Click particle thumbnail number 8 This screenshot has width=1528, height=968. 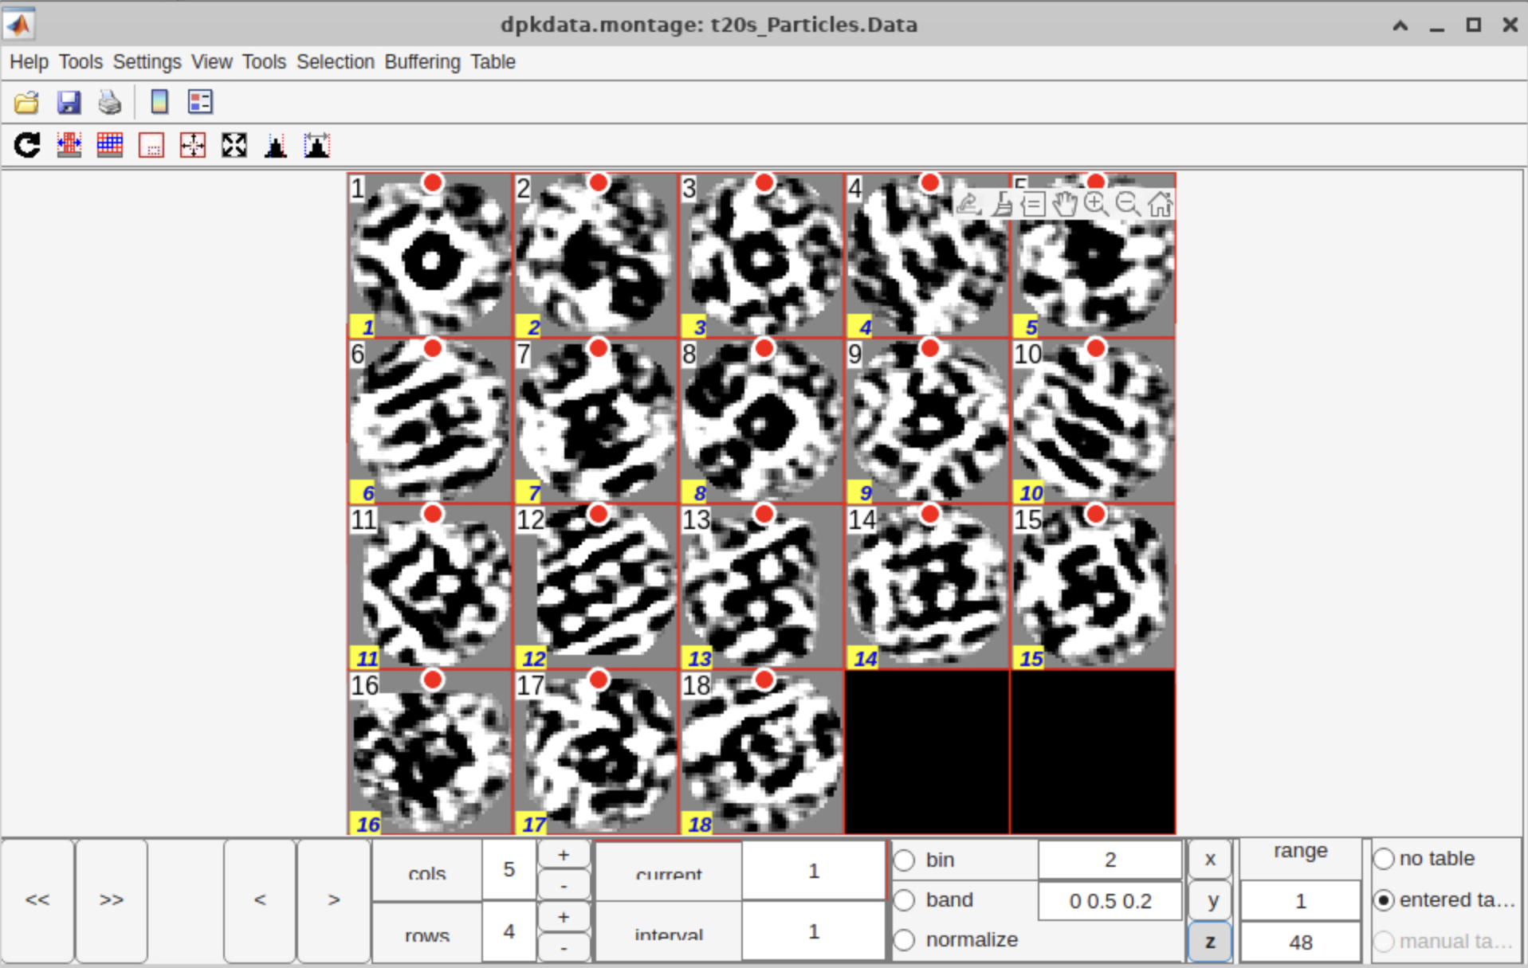click(761, 421)
